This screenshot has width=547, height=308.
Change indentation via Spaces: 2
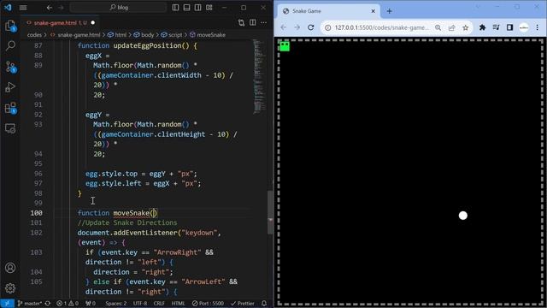coord(116,303)
